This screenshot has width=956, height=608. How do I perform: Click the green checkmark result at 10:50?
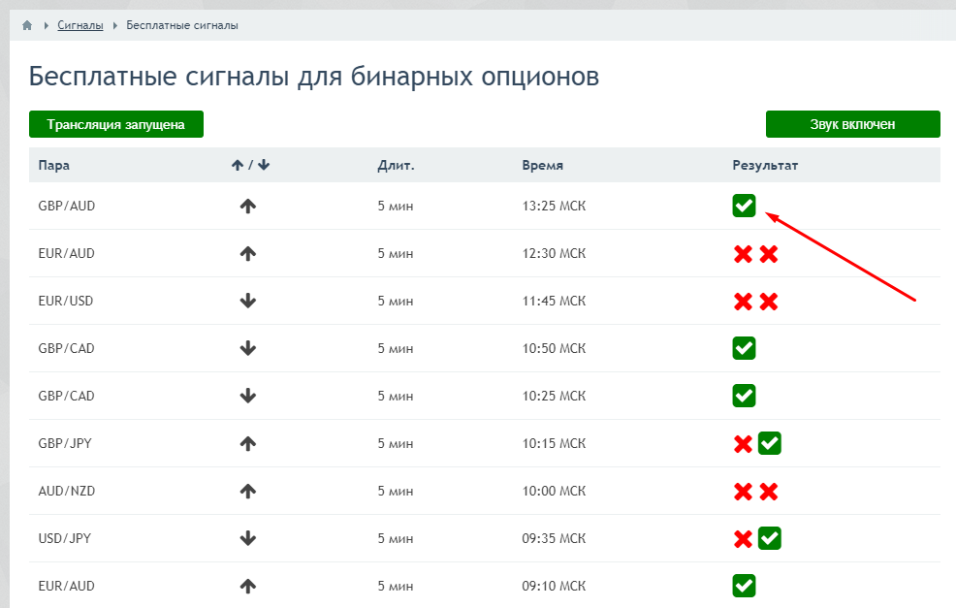click(x=744, y=348)
